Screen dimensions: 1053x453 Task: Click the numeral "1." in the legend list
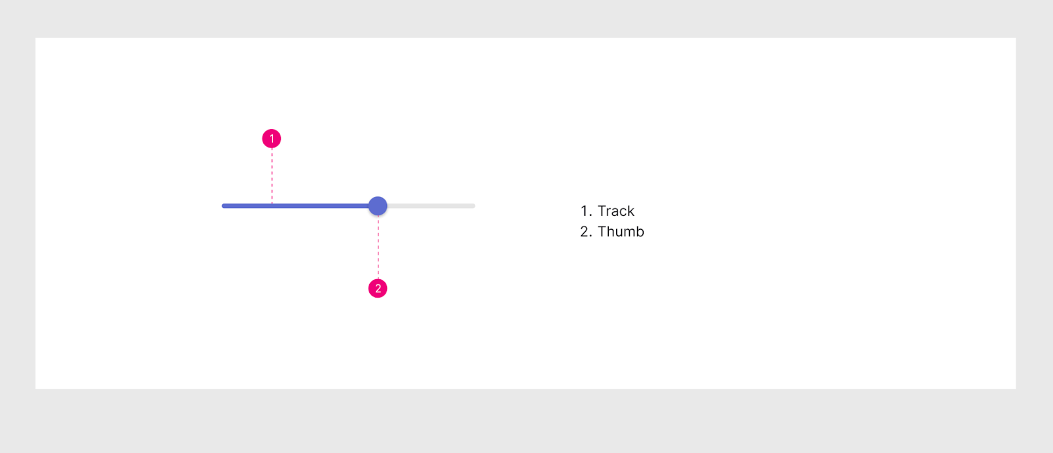586,211
